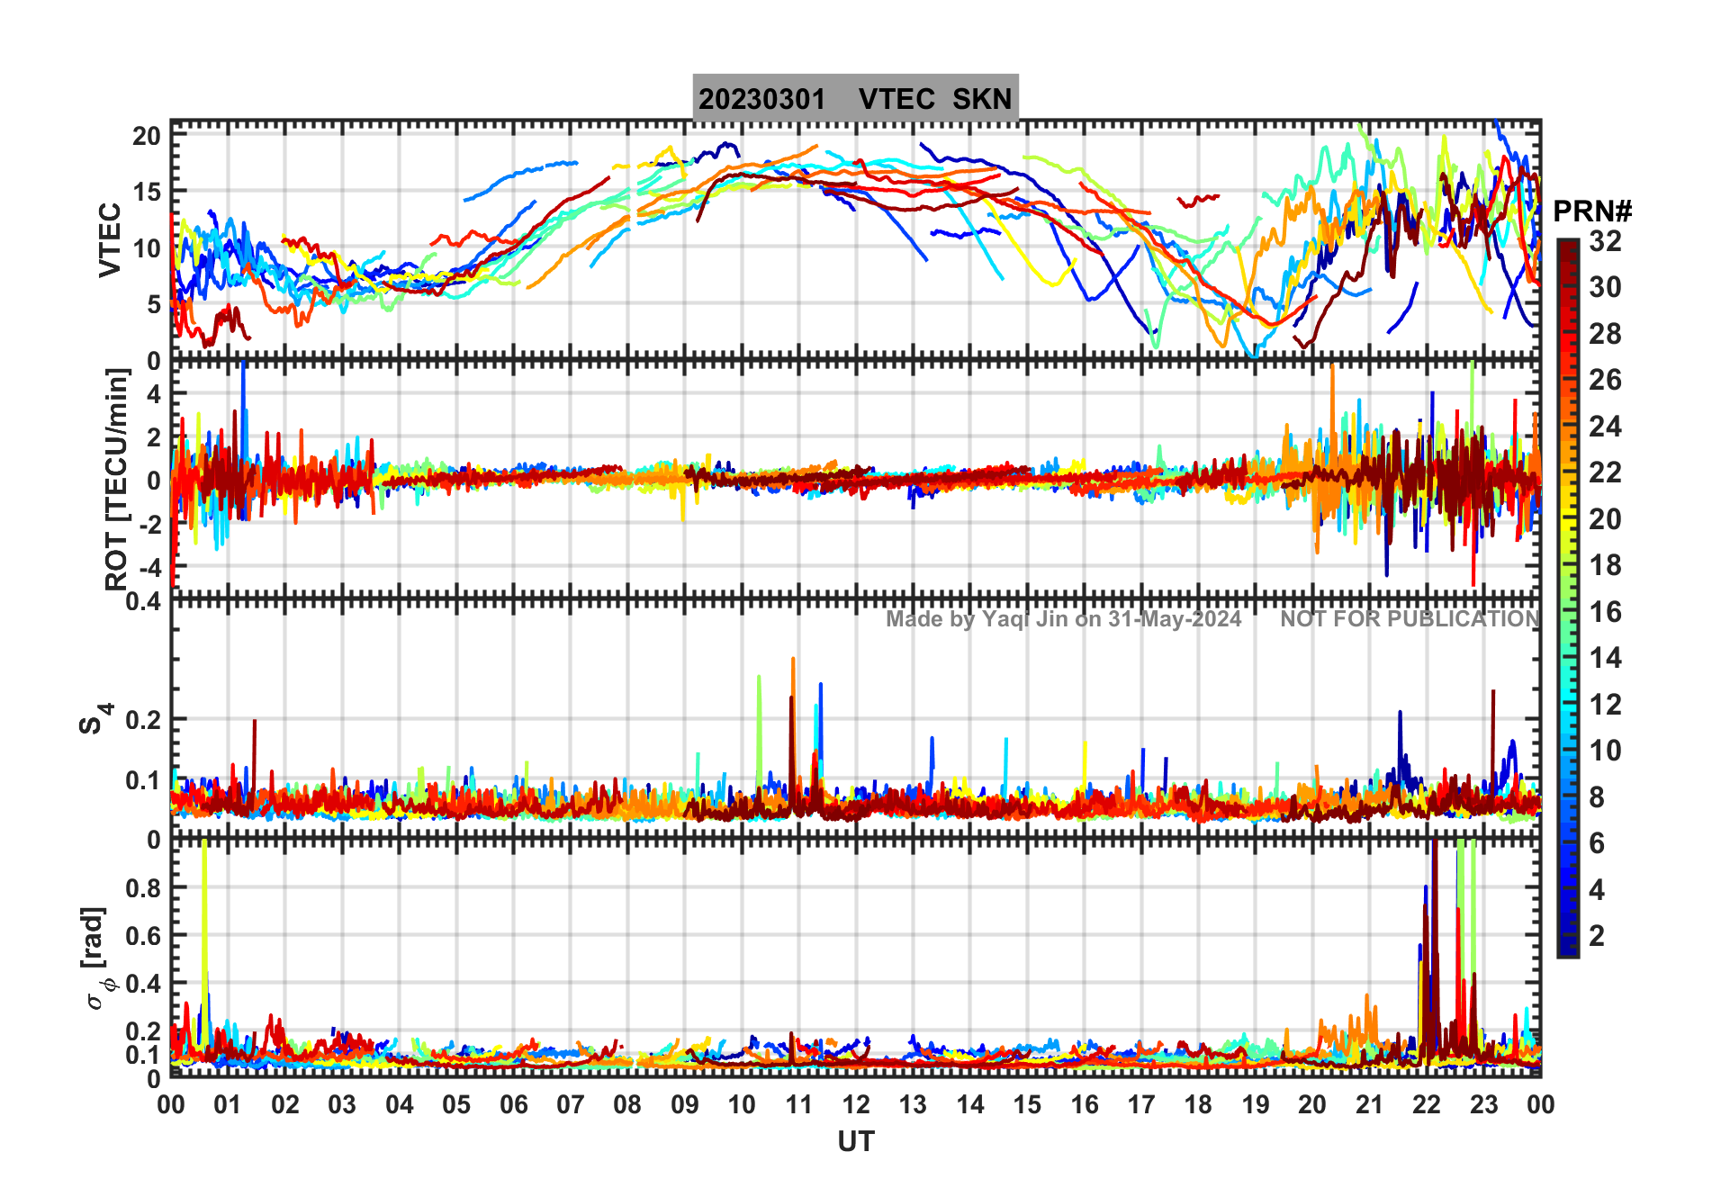Click x-axis tick label 22
Screen dimensions: 1712x1197
click(1427, 1104)
